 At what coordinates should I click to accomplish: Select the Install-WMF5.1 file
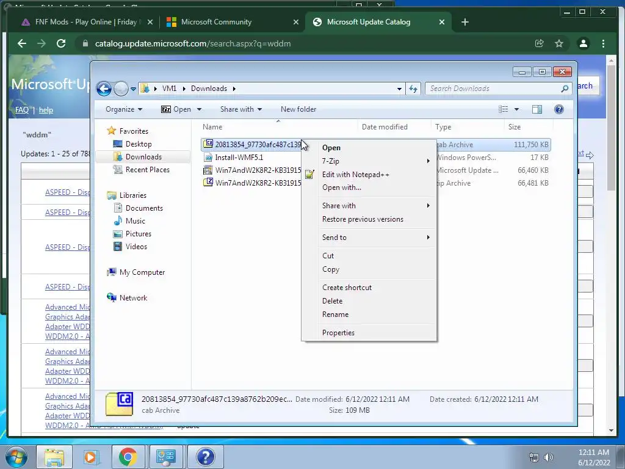(x=239, y=157)
